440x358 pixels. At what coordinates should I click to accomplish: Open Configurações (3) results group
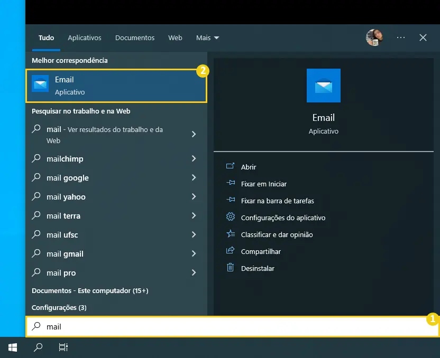pyautogui.click(x=59, y=308)
